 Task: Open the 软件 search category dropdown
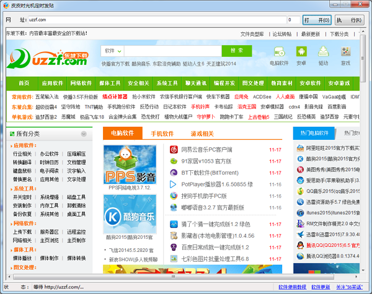tap(112, 51)
